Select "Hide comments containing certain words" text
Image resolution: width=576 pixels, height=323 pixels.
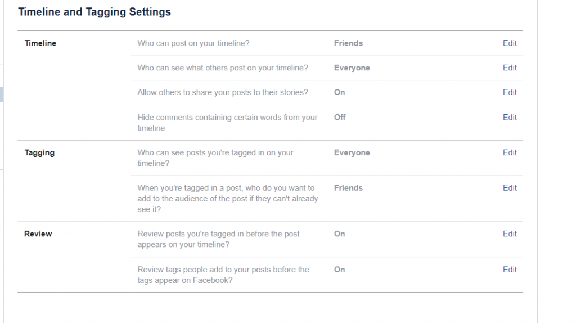pyautogui.click(x=227, y=123)
